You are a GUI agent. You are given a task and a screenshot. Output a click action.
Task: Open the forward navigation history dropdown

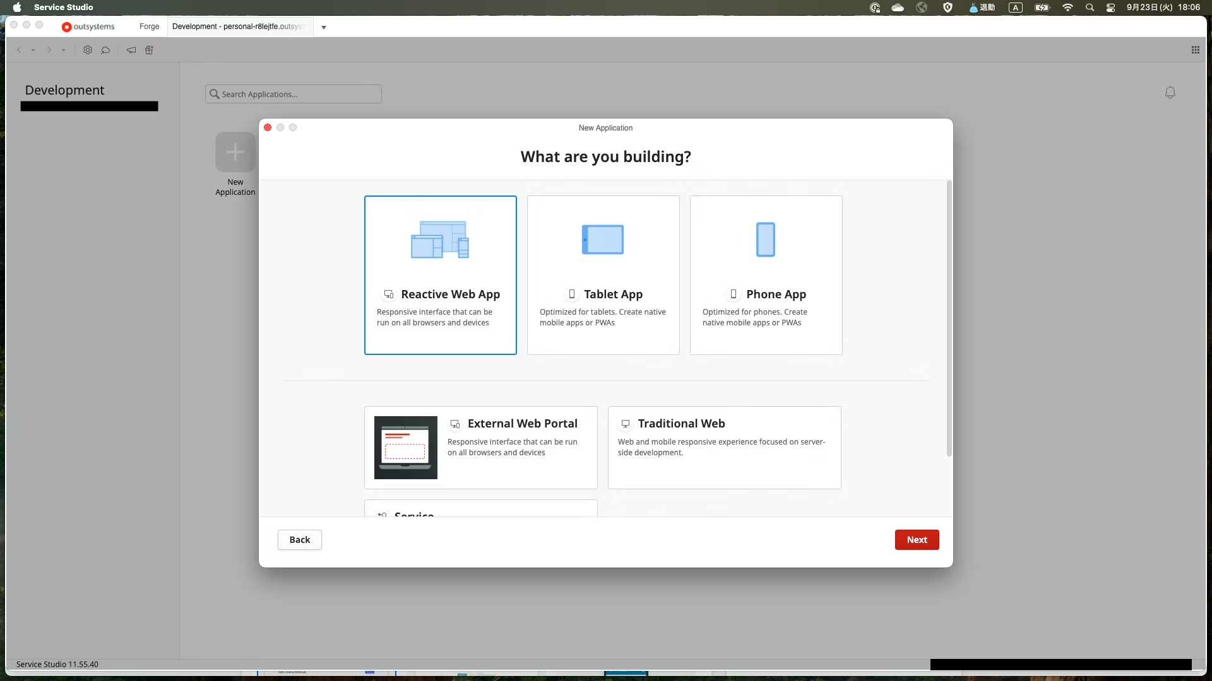(63, 50)
